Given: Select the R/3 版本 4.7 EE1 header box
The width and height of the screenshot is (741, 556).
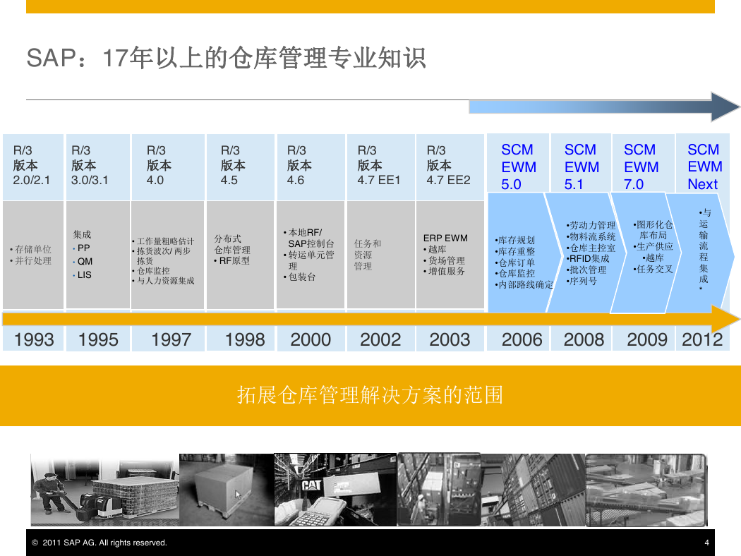Looking at the screenshot, I should tap(381, 167).
